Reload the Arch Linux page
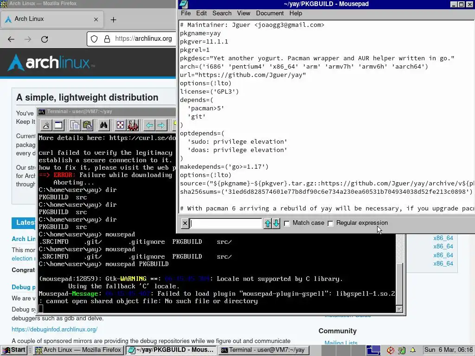 tap(45, 39)
